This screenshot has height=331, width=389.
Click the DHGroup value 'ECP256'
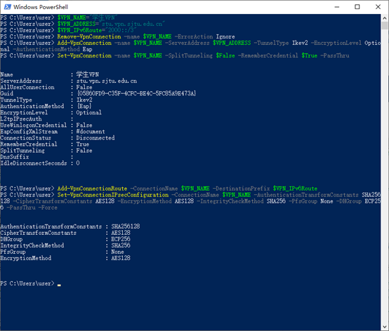pos(121,239)
